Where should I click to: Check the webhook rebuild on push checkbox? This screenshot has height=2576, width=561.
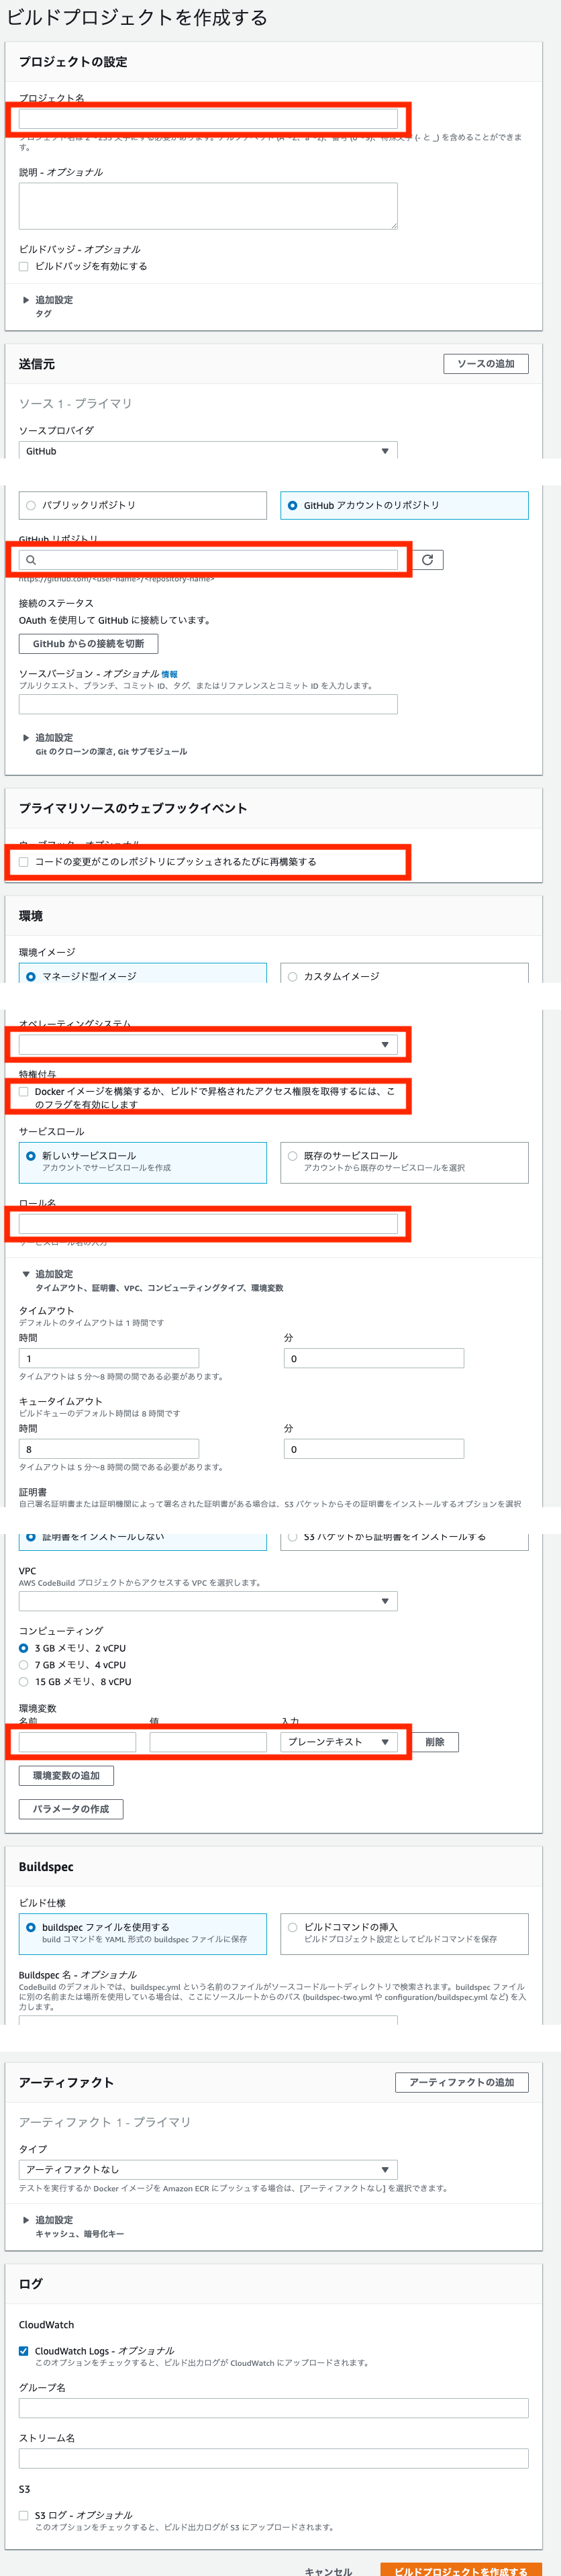point(24,861)
